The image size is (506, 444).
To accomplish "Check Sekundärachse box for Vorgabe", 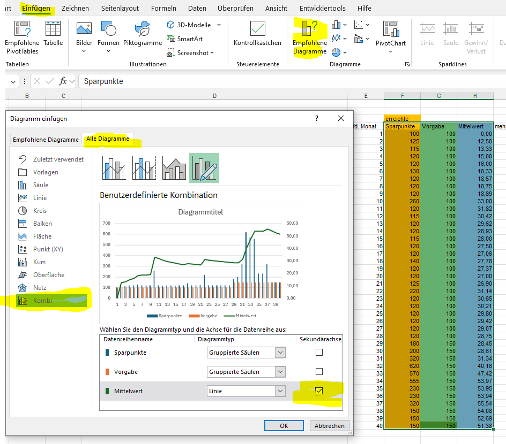I will coord(319,372).
